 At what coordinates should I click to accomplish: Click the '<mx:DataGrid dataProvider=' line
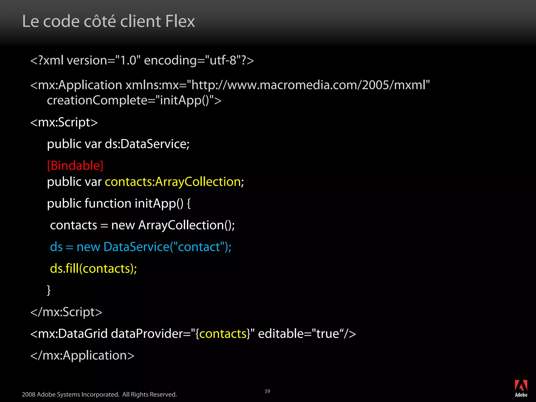193,334
